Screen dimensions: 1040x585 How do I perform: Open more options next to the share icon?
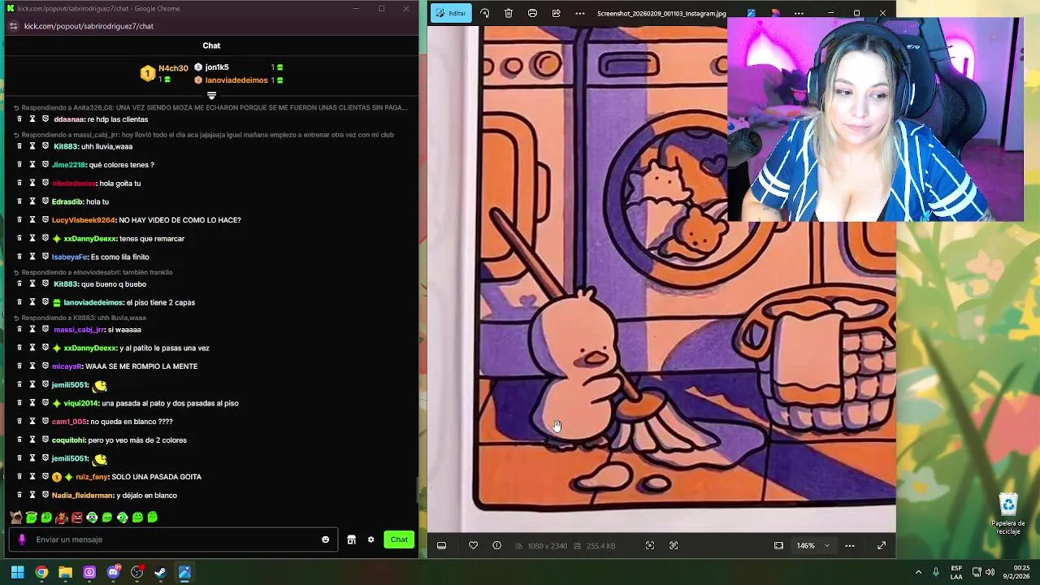click(x=579, y=13)
